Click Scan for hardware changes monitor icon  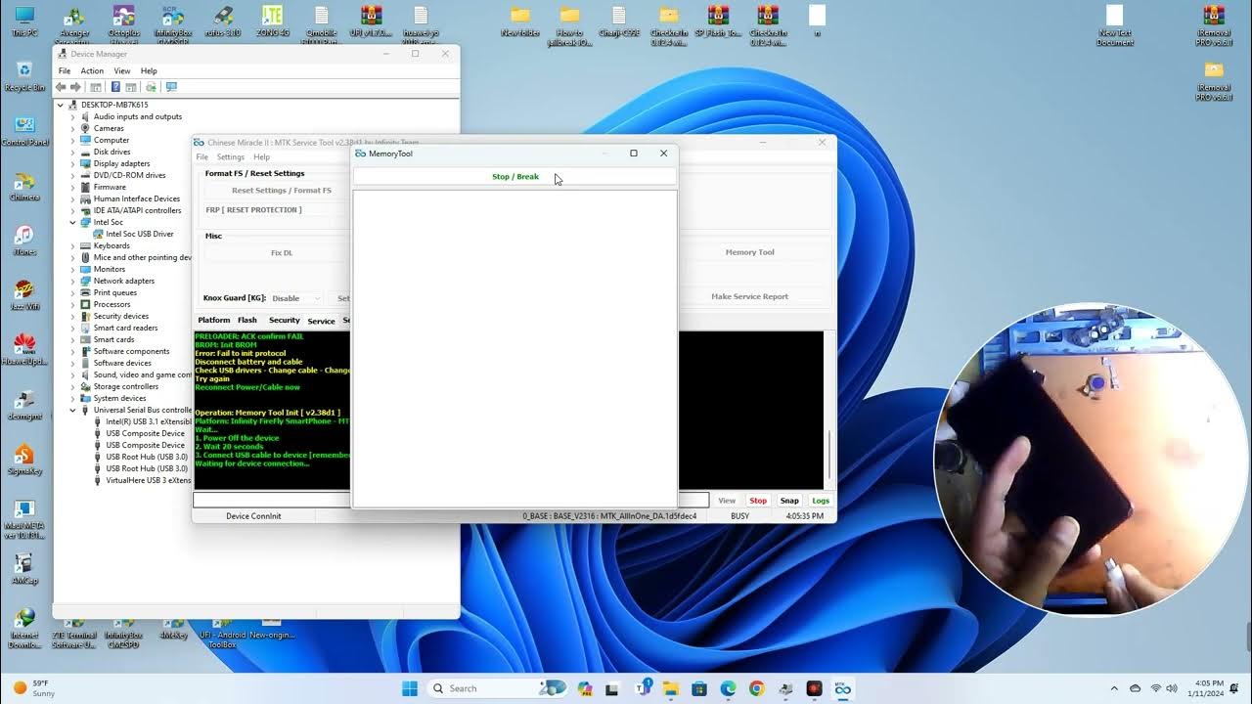(171, 87)
